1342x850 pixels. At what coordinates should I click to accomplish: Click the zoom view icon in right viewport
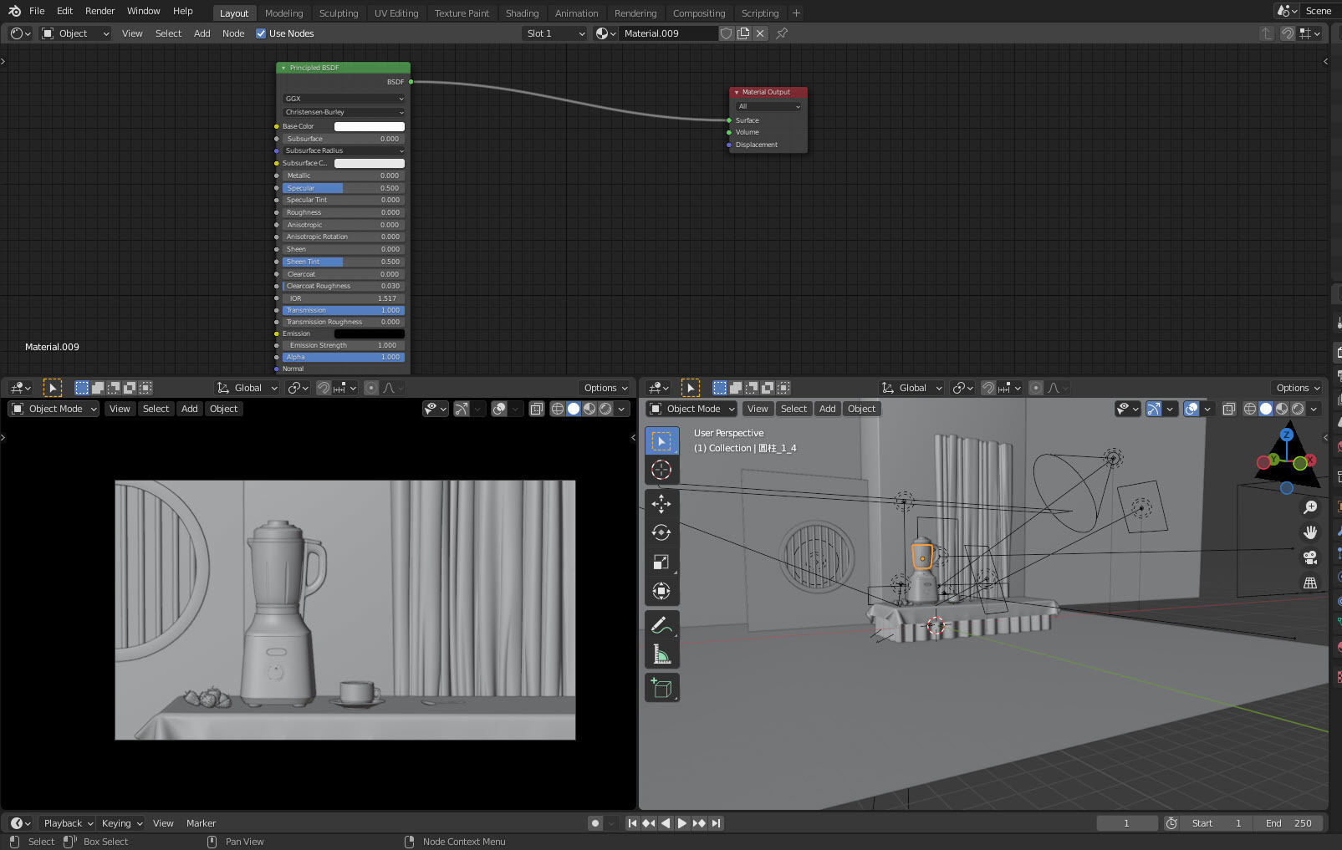point(1310,507)
